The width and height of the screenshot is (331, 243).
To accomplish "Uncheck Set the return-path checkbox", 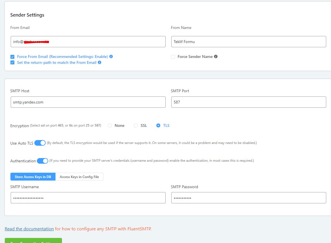I will 12,63.
